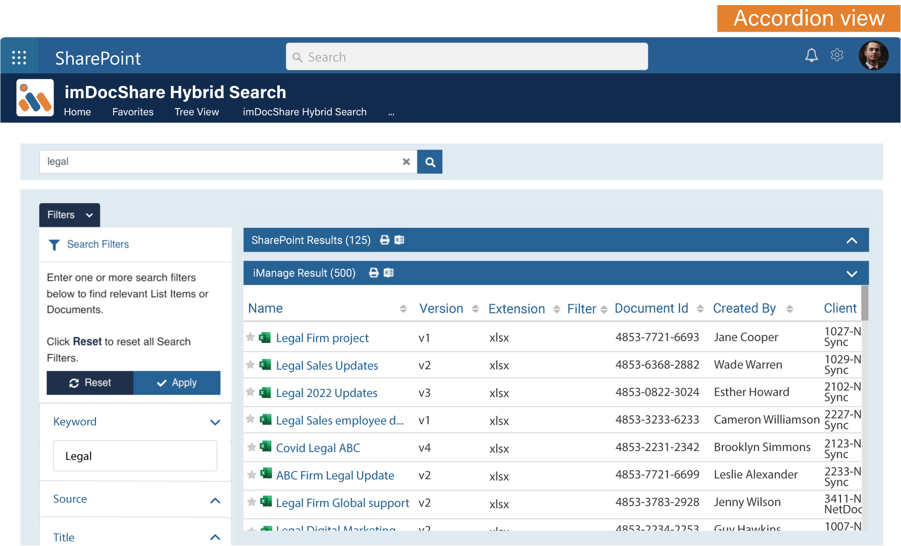Viewport: 901px width, 546px height.
Task: Sort results by Extension column
Action: pos(557,309)
